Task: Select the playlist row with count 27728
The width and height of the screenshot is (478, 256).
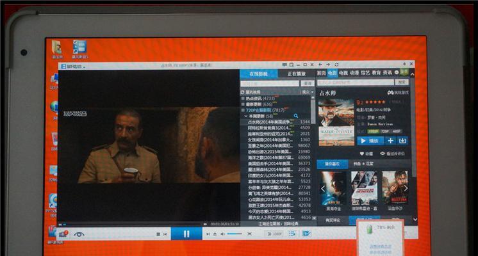Action: pos(276,188)
